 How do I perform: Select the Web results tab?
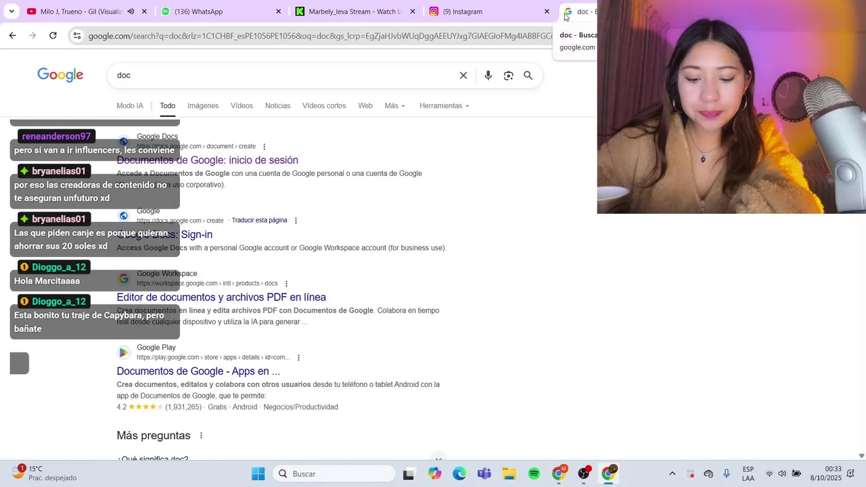pyautogui.click(x=365, y=106)
